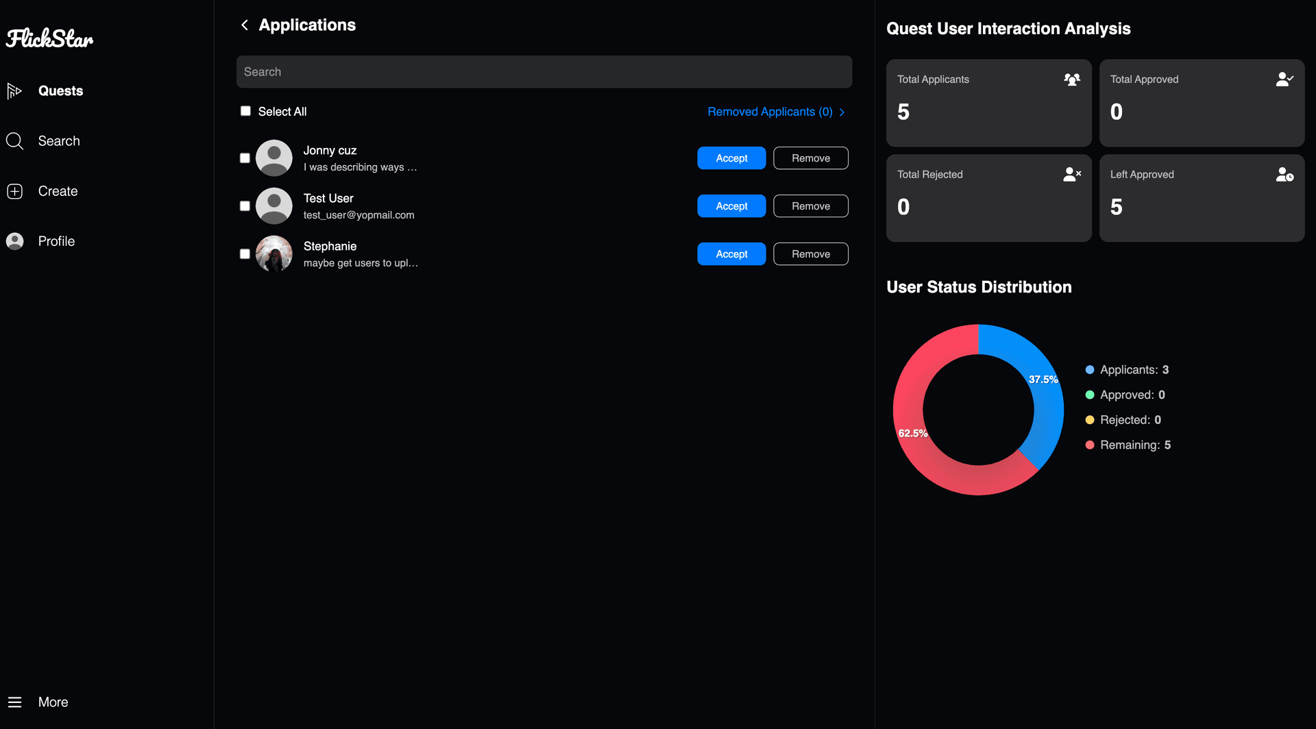This screenshot has height=729, width=1316.
Task: Open the hamburger More menu icon
Action: tap(14, 702)
